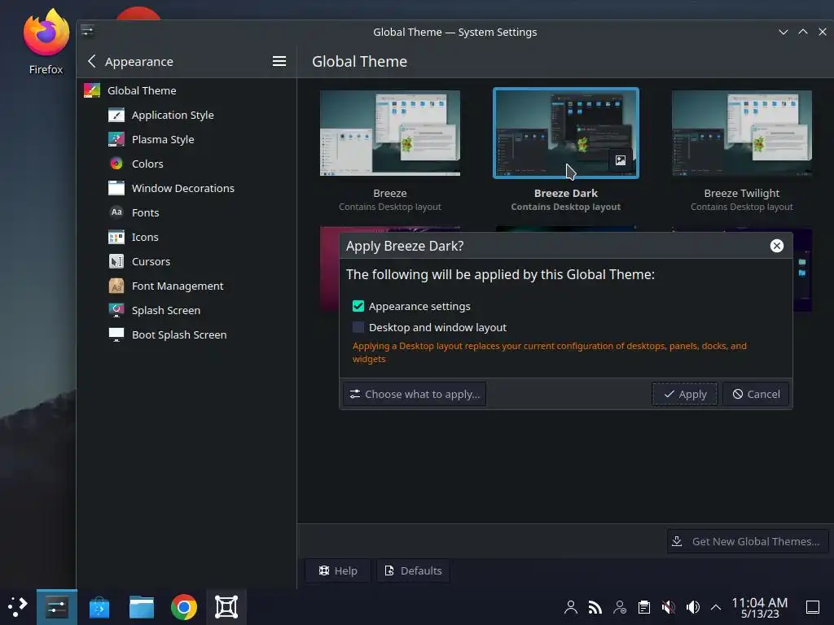Click the Font Management icon
Viewport: 834px width, 625px height.
pyautogui.click(x=116, y=286)
